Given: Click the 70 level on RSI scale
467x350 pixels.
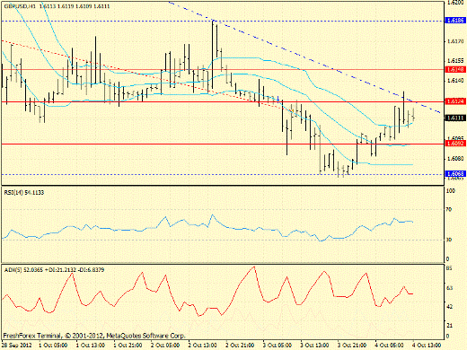Looking at the screenshot, I should pyautogui.click(x=448, y=209).
